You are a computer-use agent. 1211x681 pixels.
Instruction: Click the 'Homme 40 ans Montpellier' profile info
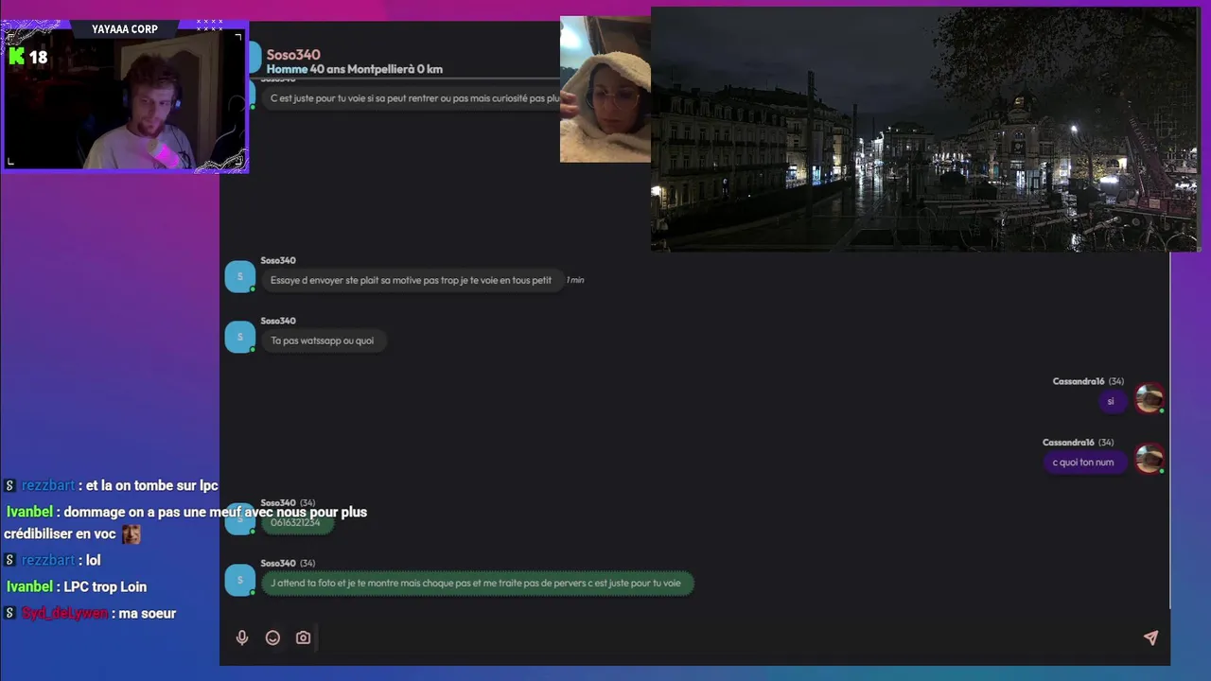[355, 69]
